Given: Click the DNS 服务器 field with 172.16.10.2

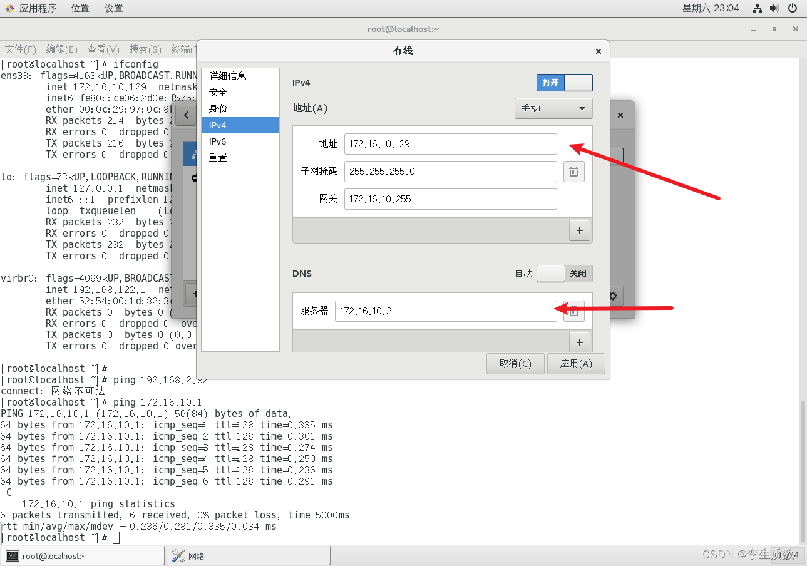Looking at the screenshot, I should [446, 311].
